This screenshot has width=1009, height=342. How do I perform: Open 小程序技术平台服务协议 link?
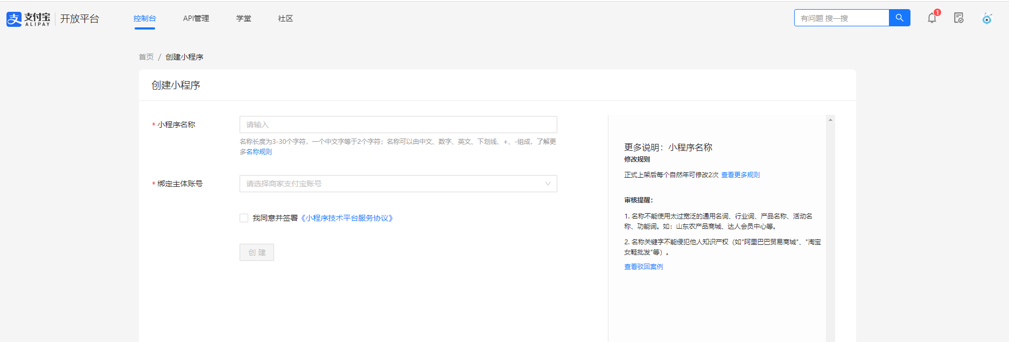347,218
